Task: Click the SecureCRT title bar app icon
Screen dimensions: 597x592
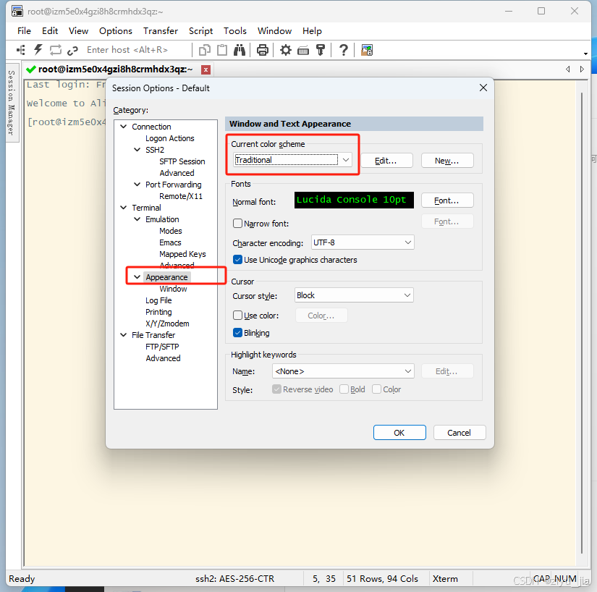Action: click(17, 11)
